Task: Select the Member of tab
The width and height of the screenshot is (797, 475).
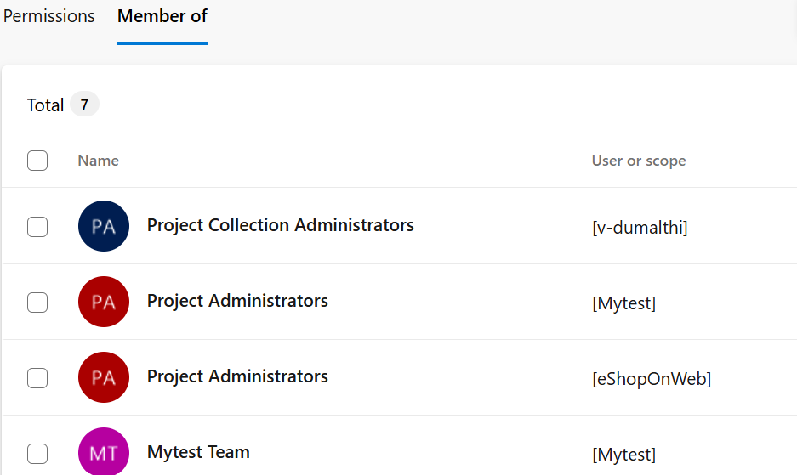Action: pos(162,16)
